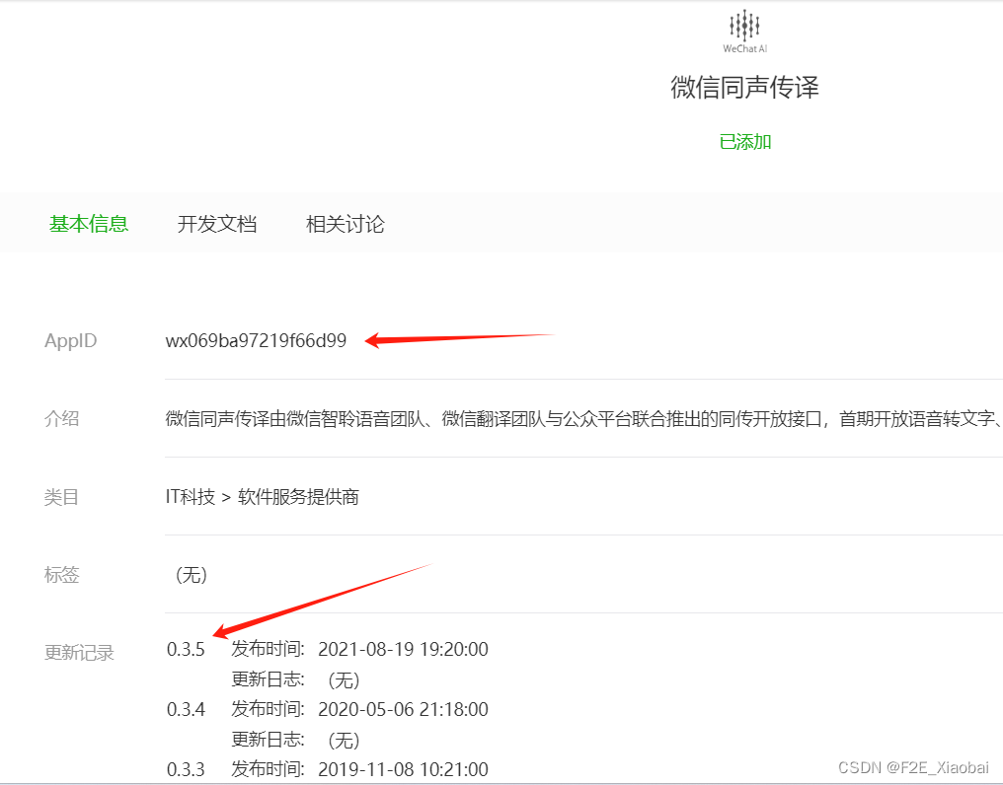This screenshot has height=785, width=1003.
Task: Click release time 2021-08-19 19:20:00
Action: 403,650
